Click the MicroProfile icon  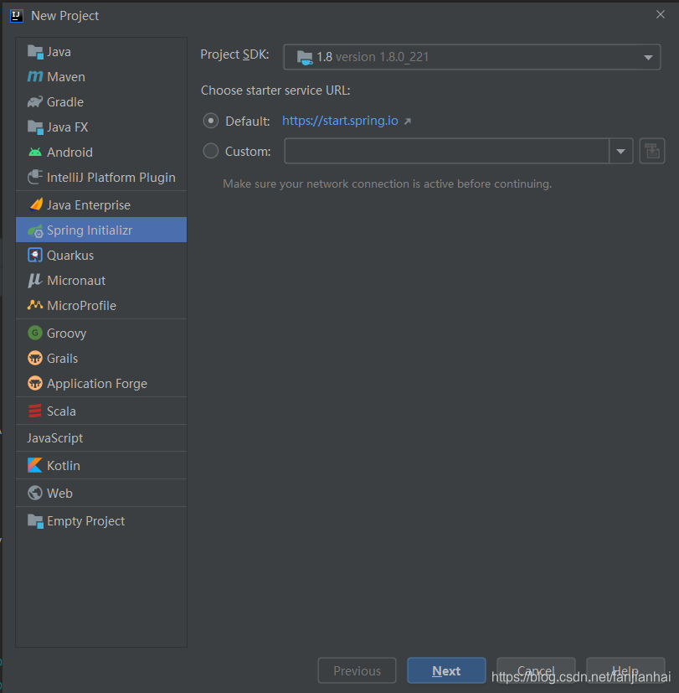tap(35, 305)
